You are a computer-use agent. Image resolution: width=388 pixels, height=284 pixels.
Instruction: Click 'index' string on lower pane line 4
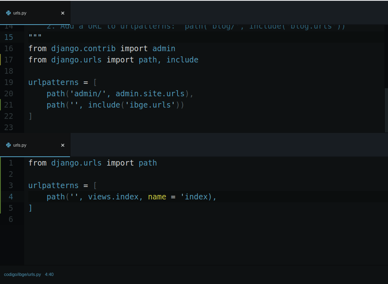194,197
